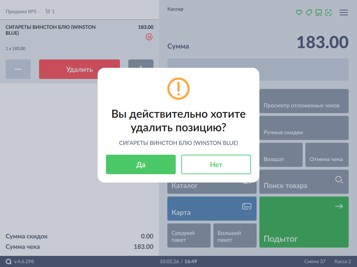Open the hamburger menu

343,13
